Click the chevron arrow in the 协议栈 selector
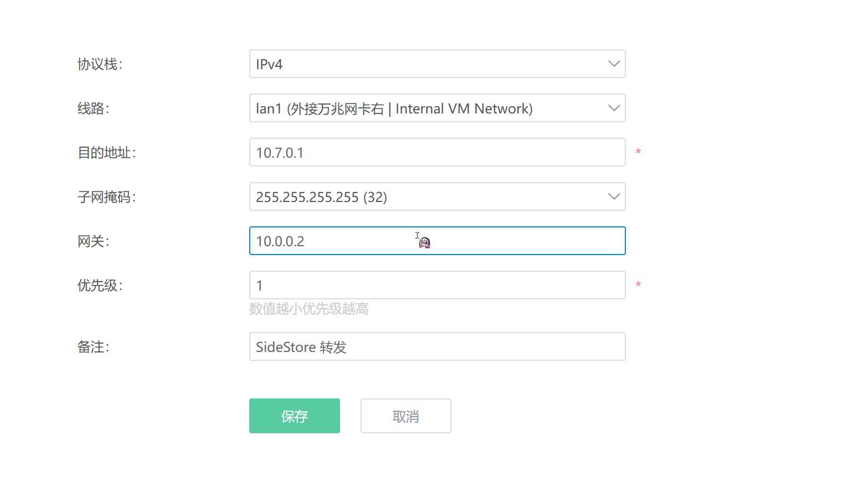The width and height of the screenshot is (848, 503). click(614, 64)
